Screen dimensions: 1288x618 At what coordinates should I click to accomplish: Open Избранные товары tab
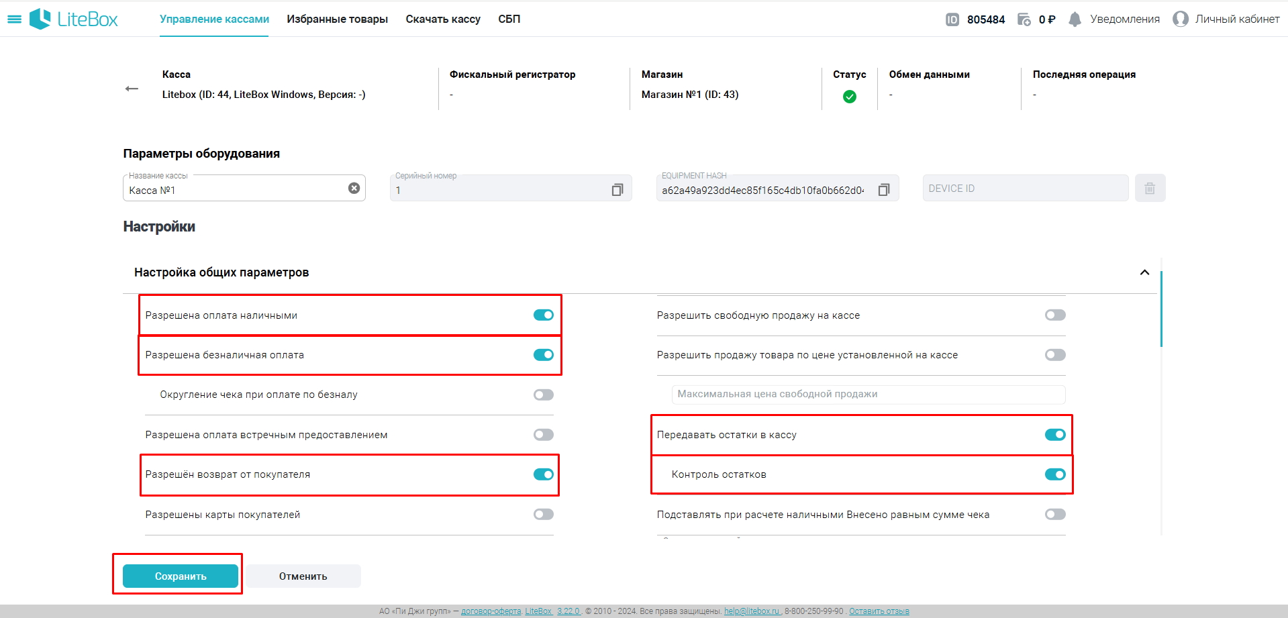[x=337, y=19]
